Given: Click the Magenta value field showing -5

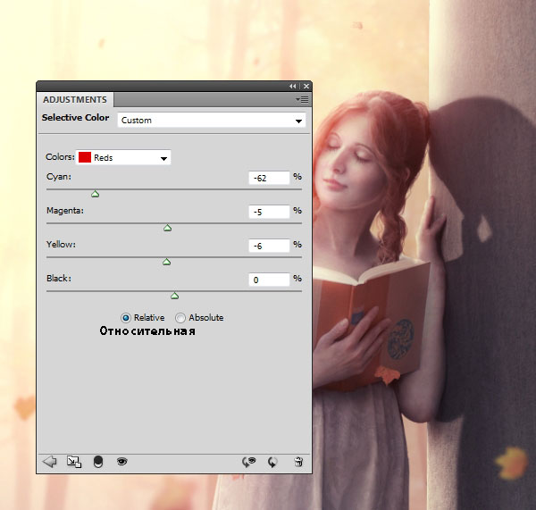Looking at the screenshot, I should [269, 212].
